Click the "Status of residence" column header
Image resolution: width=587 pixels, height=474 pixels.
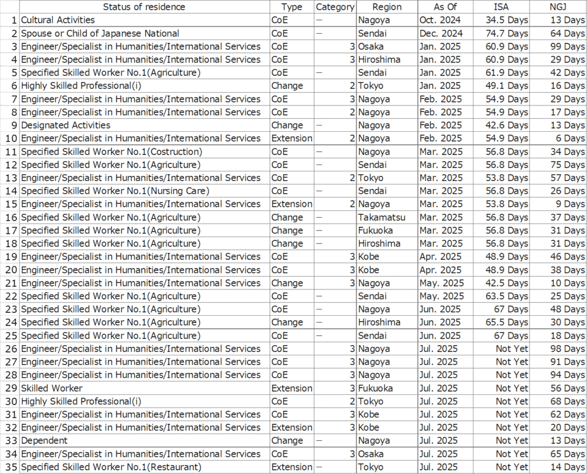pyautogui.click(x=144, y=7)
